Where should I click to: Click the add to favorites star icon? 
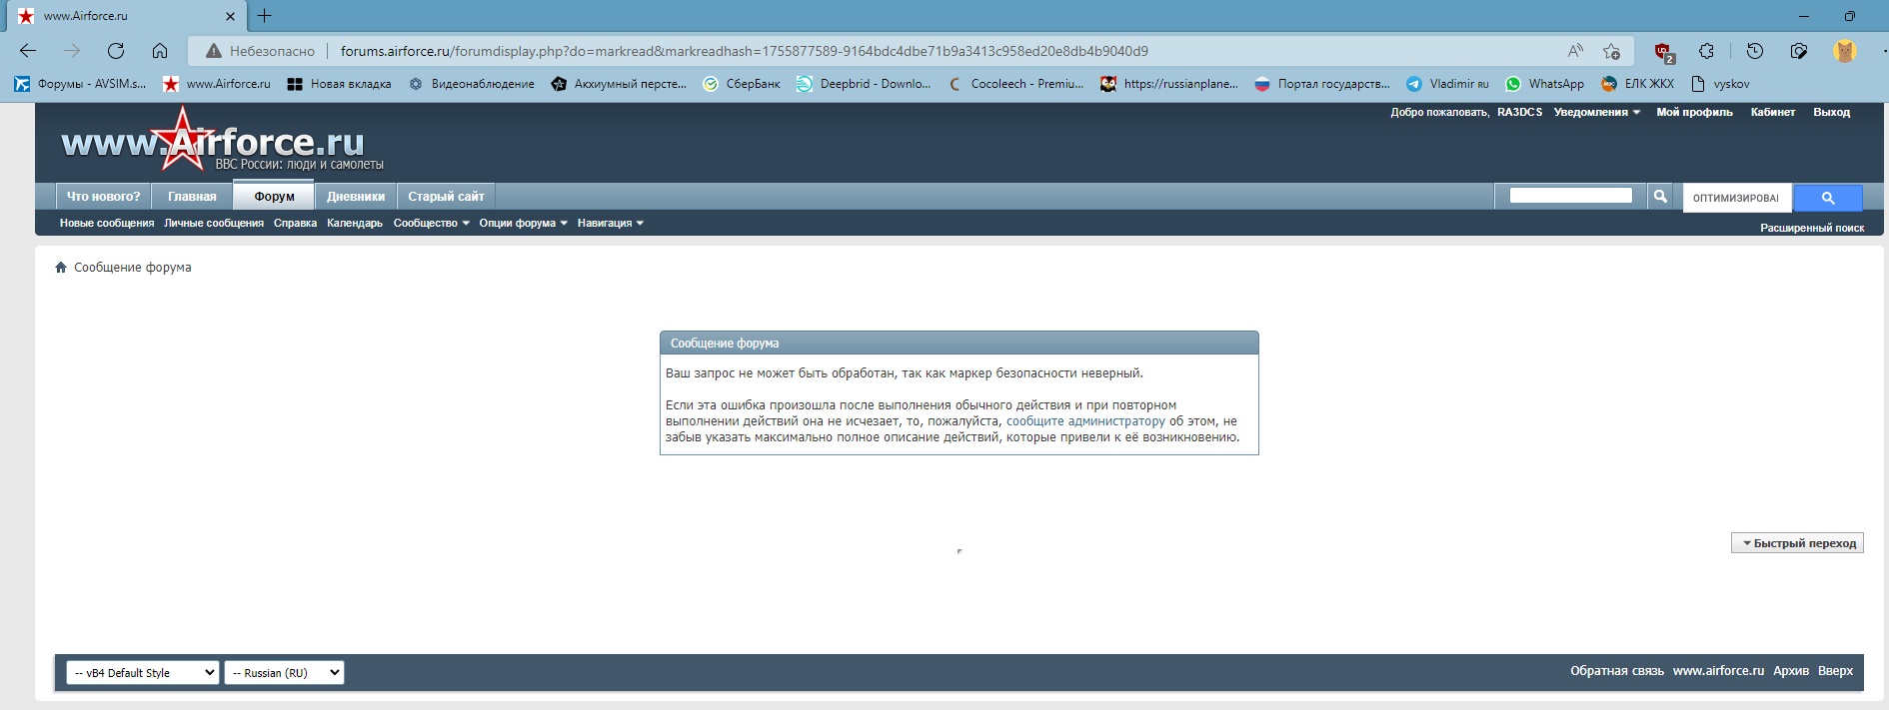pyautogui.click(x=1611, y=51)
